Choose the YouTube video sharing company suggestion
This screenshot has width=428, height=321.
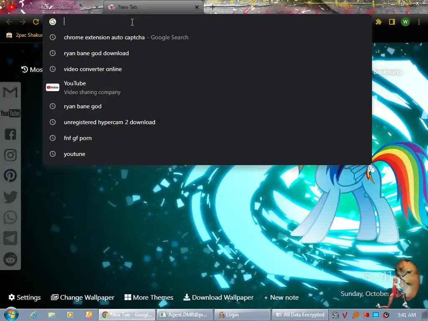(x=207, y=88)
